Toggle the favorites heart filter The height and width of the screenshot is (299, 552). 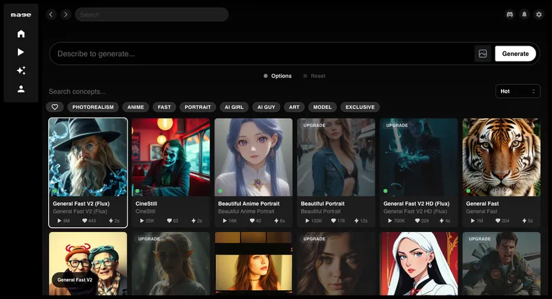pos(55,107)
